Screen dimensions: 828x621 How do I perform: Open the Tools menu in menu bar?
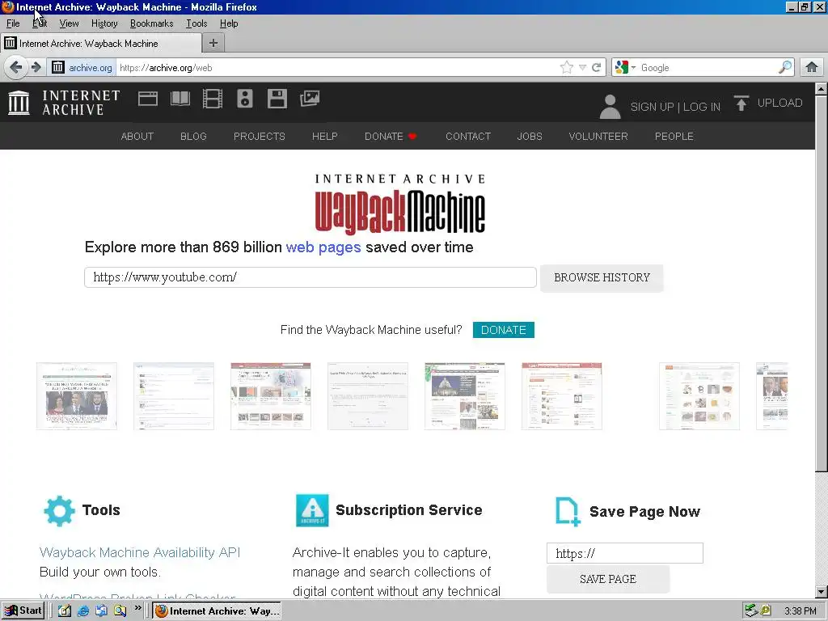pos(196,23)
